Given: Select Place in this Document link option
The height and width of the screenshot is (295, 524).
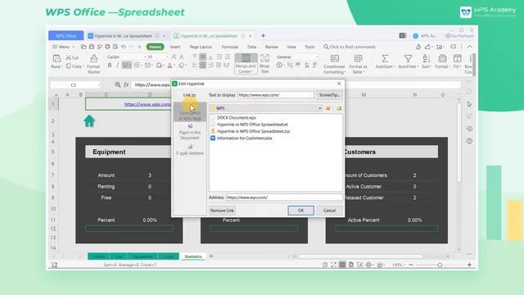Looking at the screenshot, I should (190, 132).
